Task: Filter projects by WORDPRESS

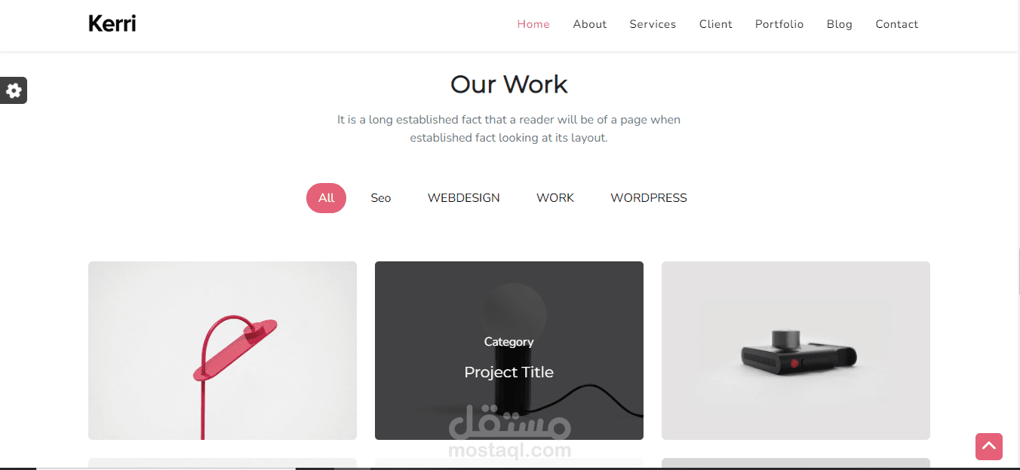Action: pyautogui.click(x=649, y=198)
